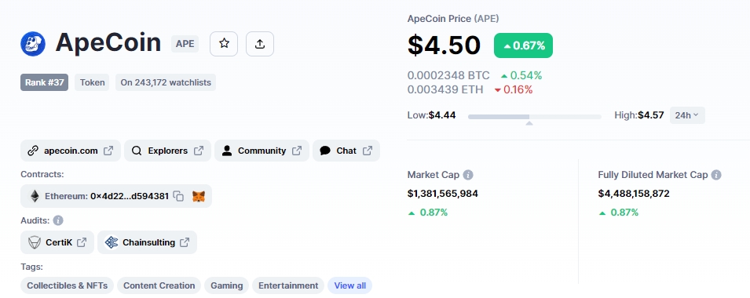Click the share upload icon
The image size is (750, 298).
[260, 44]
